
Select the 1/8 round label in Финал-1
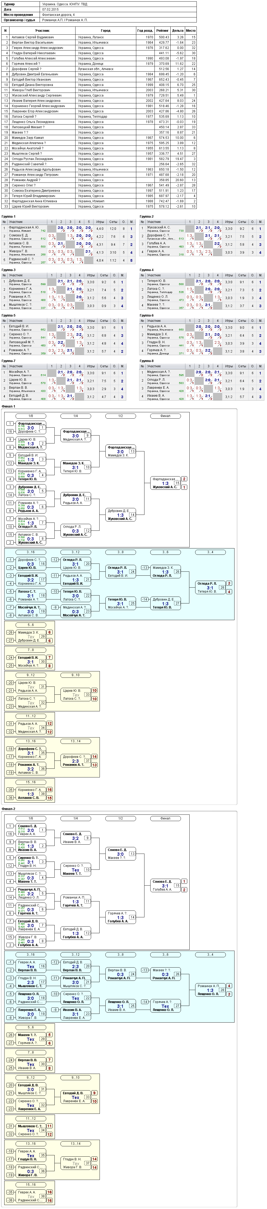(30, 416)
